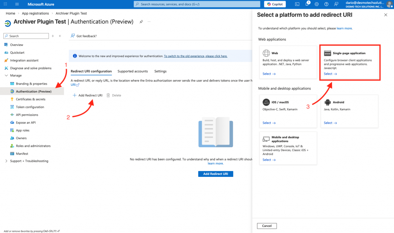
Task: Expand Support + Troubleshooting section
Action: click(x=6, y=161)
